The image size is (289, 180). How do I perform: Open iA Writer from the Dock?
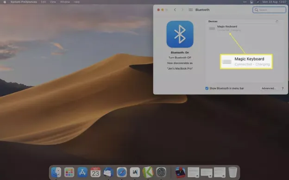[x=135, y=172]
